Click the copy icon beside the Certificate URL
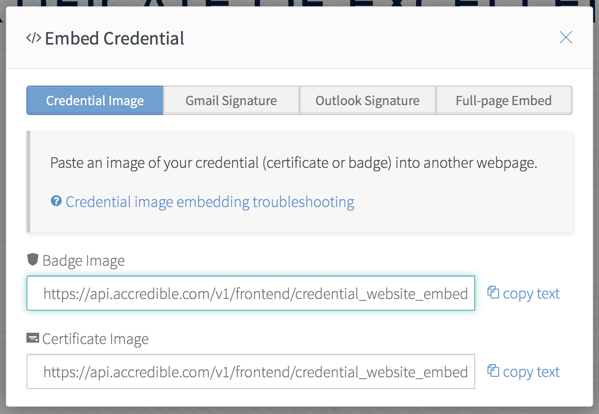 point(493,371)
